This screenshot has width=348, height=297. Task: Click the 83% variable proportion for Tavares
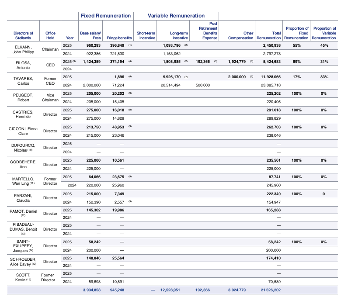click(x=324, y=77)
